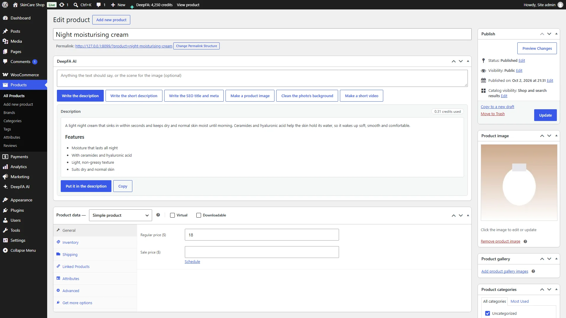Open the Shipping tab
The image size is (566, 318).
95,254
